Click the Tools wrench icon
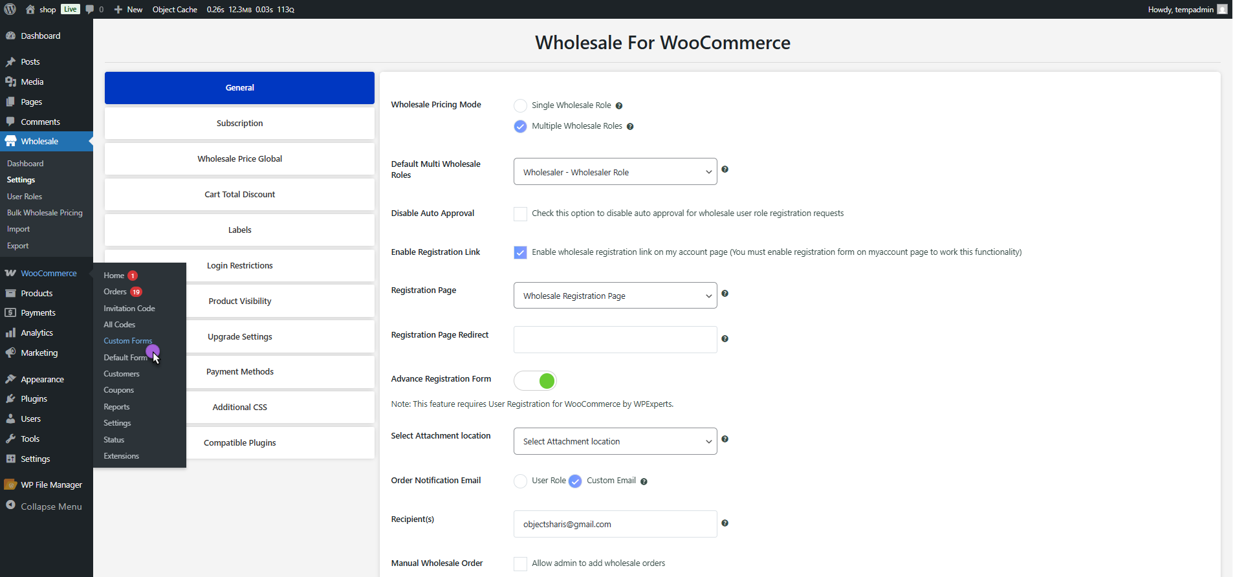Image resolution: width=1233 pixels, height=577 pixels. click(x=10, y=439)
